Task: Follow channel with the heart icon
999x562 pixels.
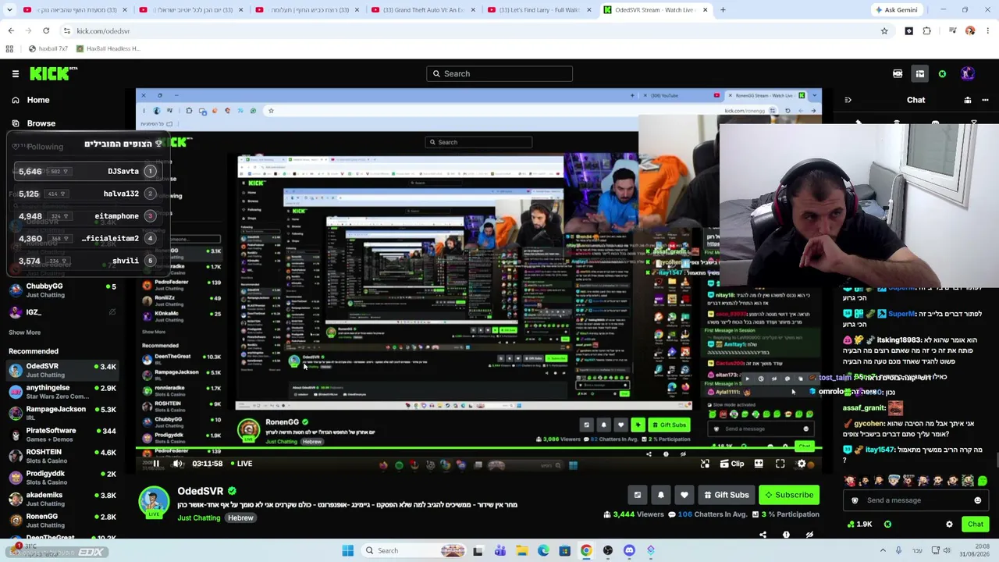Action: point(684,495)
